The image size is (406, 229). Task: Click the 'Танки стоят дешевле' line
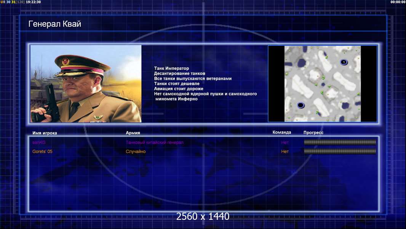click(x=177, y=84)
